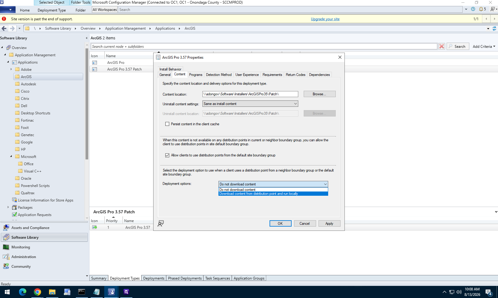
Task: Click the red X clear search icon
Action: (x=442, y=46)
